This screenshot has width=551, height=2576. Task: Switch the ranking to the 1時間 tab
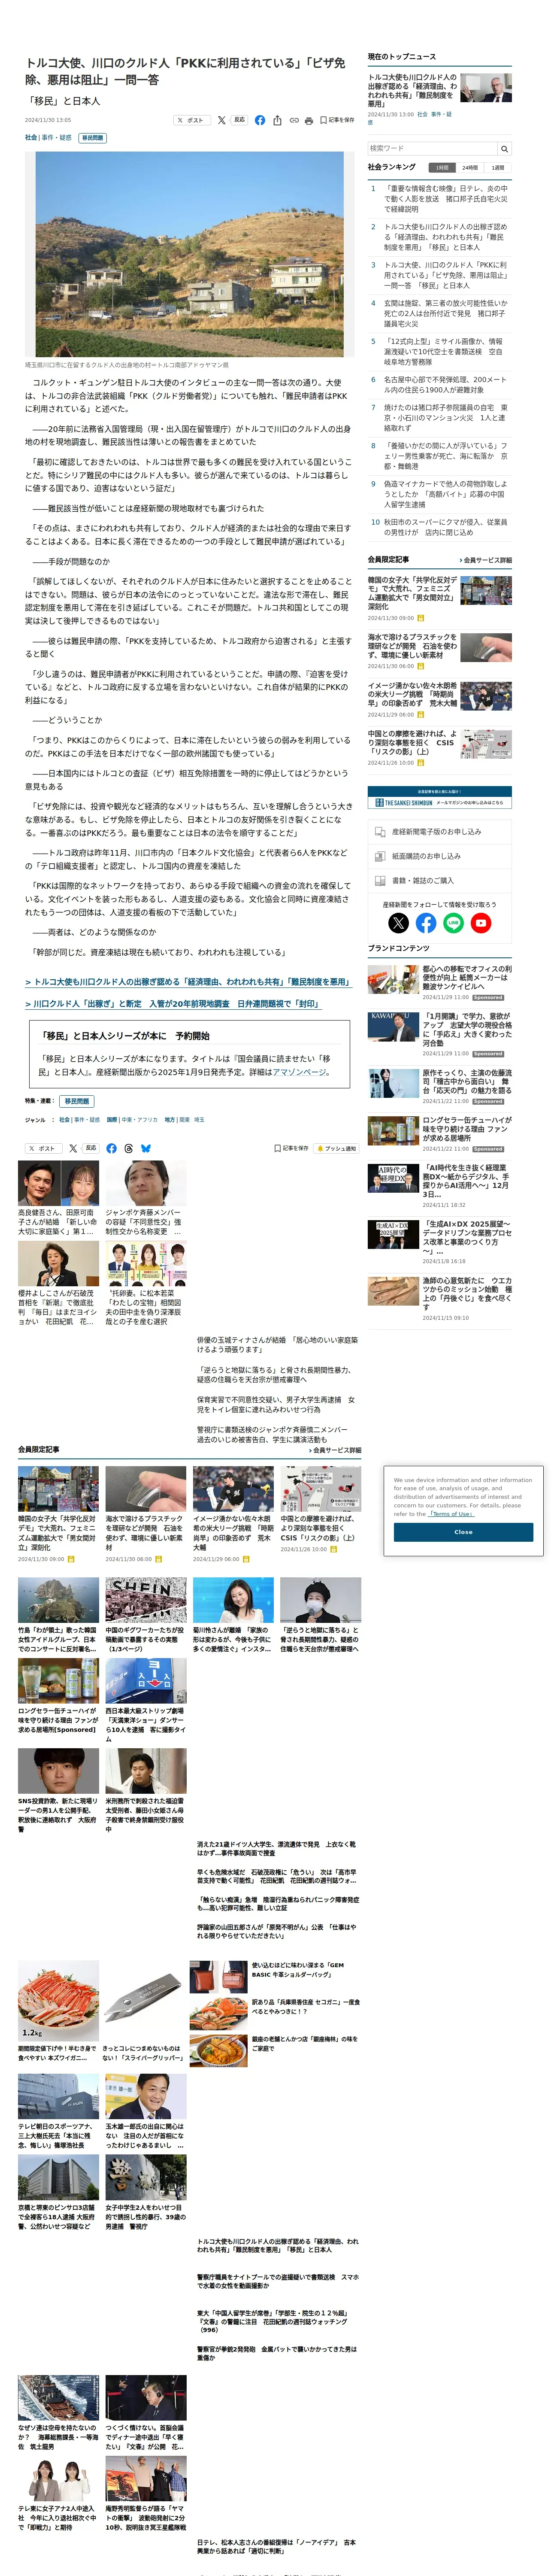(442, 168)
